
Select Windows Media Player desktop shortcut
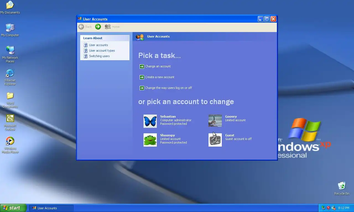(x=10, y=145)
